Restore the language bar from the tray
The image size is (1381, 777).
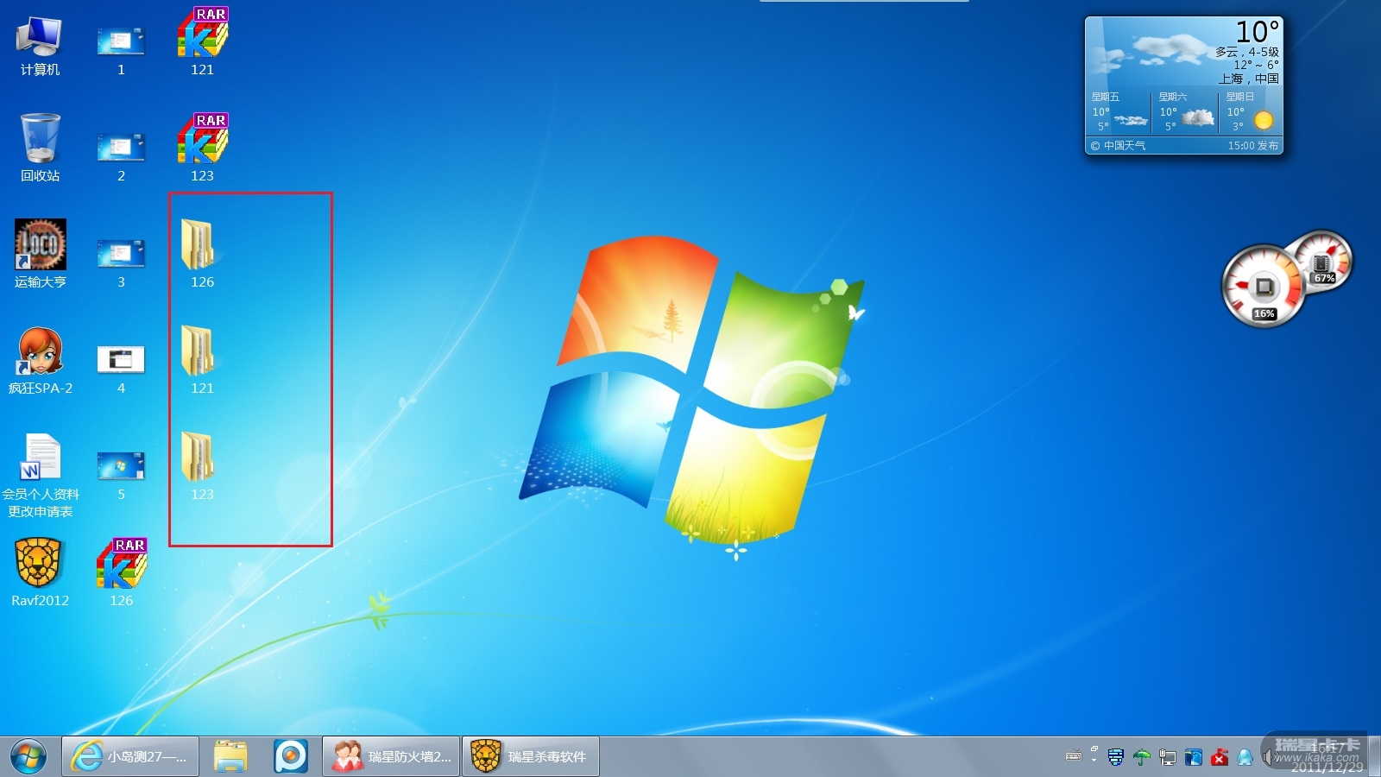[1094, 749]
